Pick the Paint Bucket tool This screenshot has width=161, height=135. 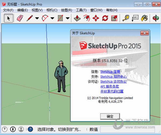[144, 18]
